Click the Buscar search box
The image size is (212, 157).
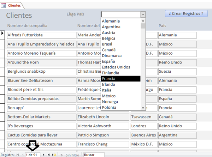[94, 155]
